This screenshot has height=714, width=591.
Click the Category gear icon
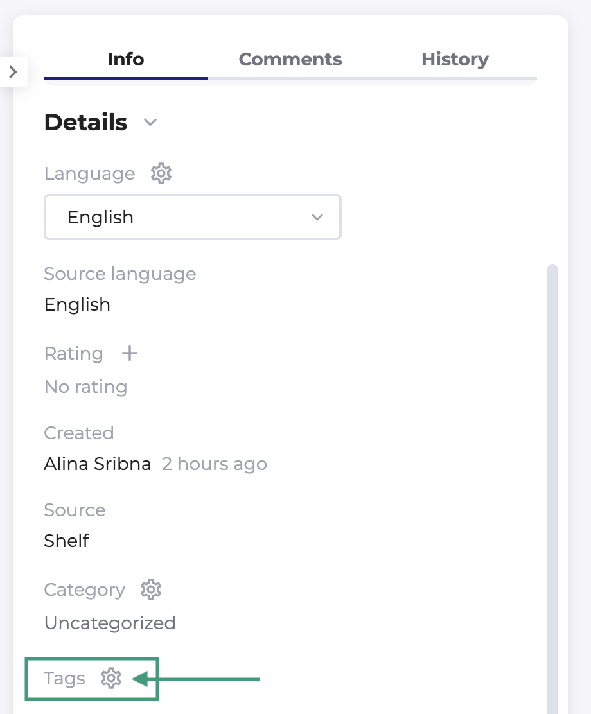[151, 589]
